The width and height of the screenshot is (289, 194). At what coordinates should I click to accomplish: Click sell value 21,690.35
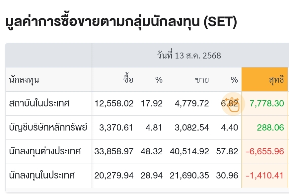(189, 175)
